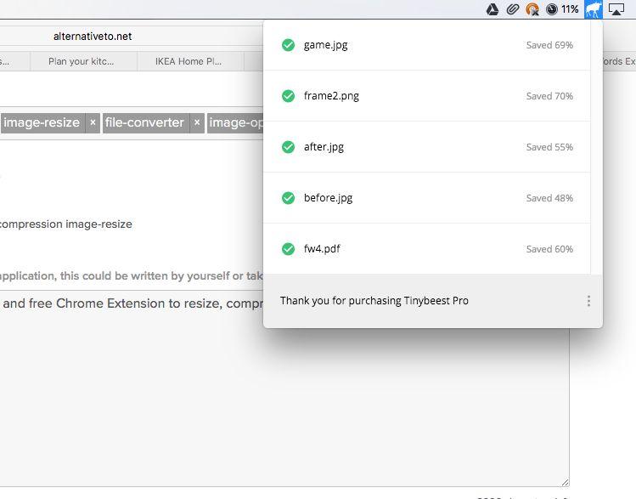Click the green checkmark beside after.jpg
636x499 pixels.
tap(289, 147)
